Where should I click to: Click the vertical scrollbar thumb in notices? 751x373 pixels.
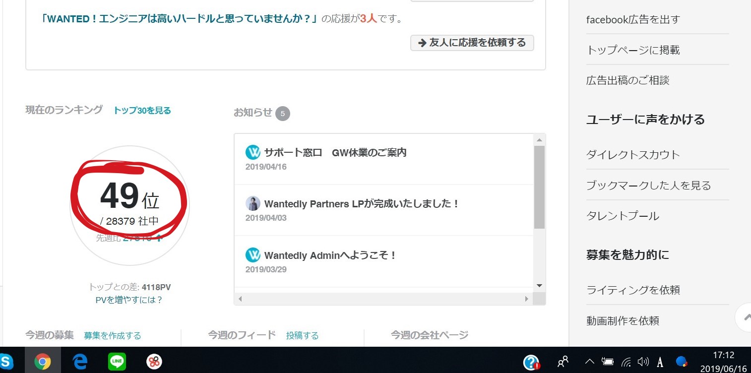(x=539, y=187)
